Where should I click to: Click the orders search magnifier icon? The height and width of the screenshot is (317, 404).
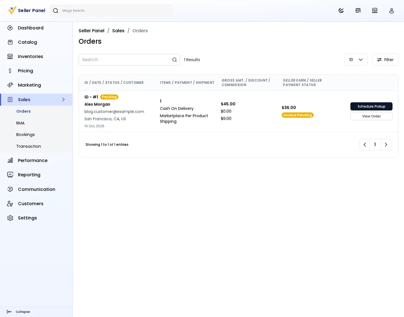(175, 60)
